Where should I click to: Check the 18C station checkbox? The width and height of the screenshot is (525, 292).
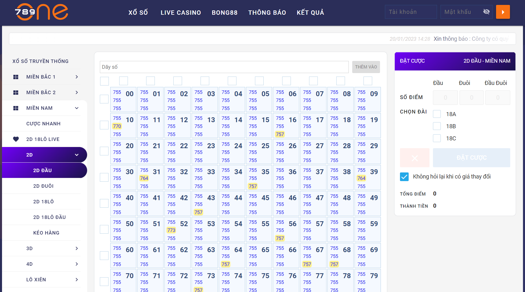point(437,138)
